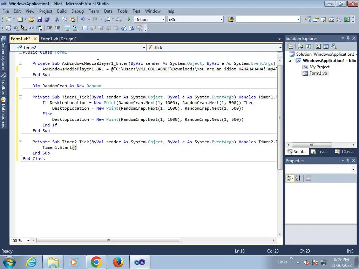Viewport: 359px width, 269px height.
Task: Click the code editor horizontal scrollbar thumb
Action: [x=108, y=240]
